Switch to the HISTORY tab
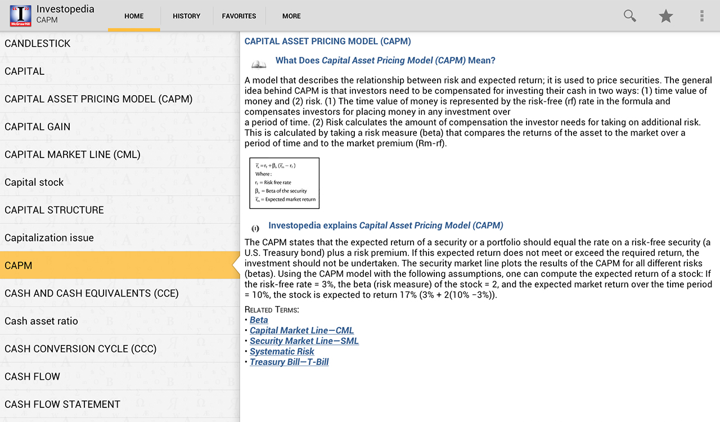 (x=187, y=16)
